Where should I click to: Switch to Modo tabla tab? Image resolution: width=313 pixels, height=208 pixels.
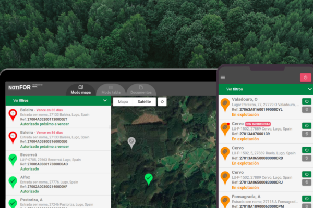point(111,90)
